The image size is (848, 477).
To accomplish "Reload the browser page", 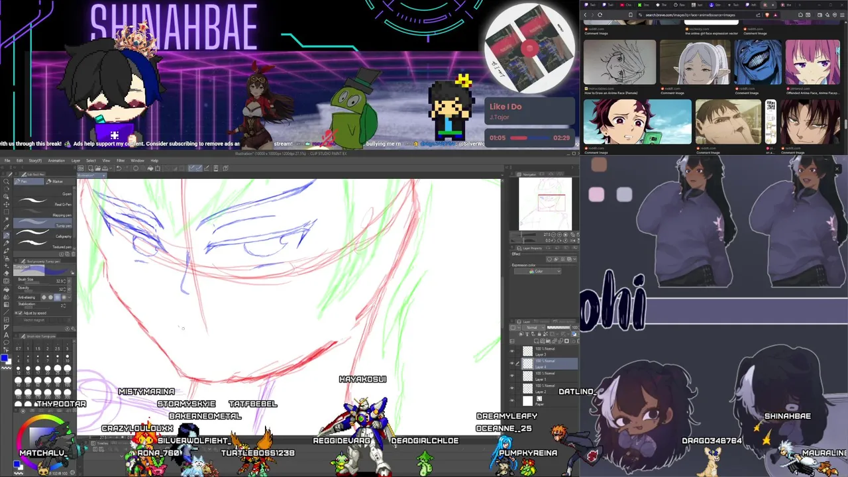I will 600,15.
